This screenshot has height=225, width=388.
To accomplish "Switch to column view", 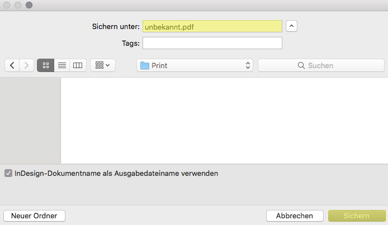I will coord(78,65).
